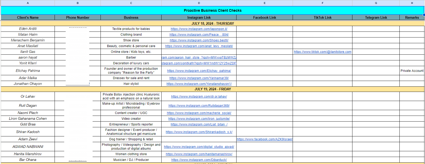425x164 pixels.
Task: Select the Private Account remark cell
Action: point(412,71)
